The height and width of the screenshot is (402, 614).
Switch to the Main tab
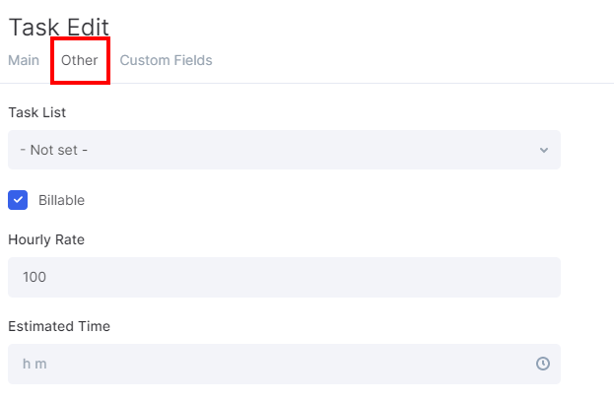(x=24, y=60)
